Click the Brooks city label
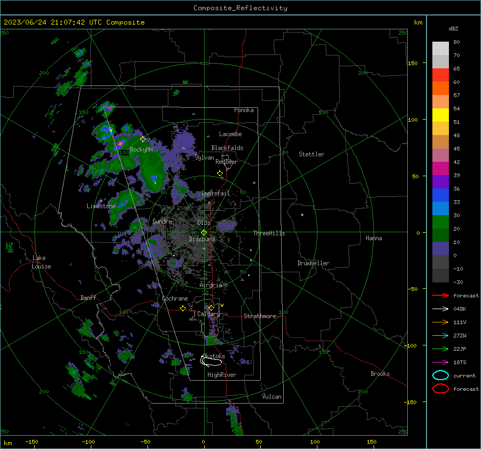The image size is (481, 449). click(380, 374)
